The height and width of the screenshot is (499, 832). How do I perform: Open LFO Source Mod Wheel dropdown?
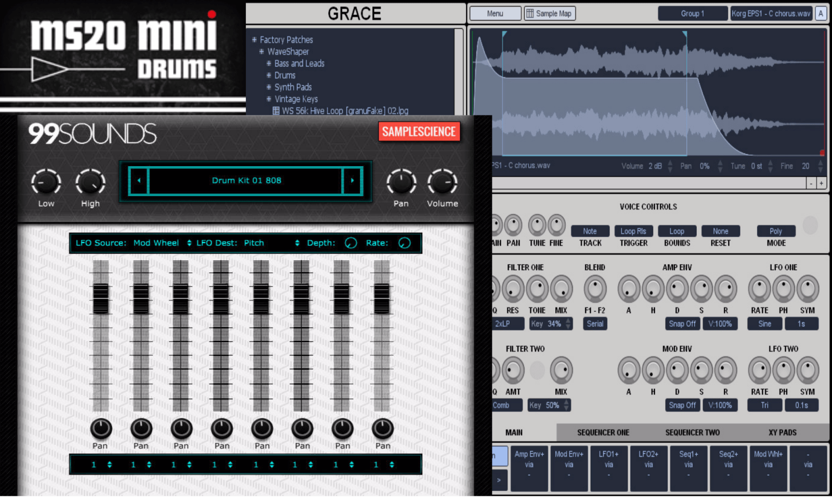[x=162, y=243]
